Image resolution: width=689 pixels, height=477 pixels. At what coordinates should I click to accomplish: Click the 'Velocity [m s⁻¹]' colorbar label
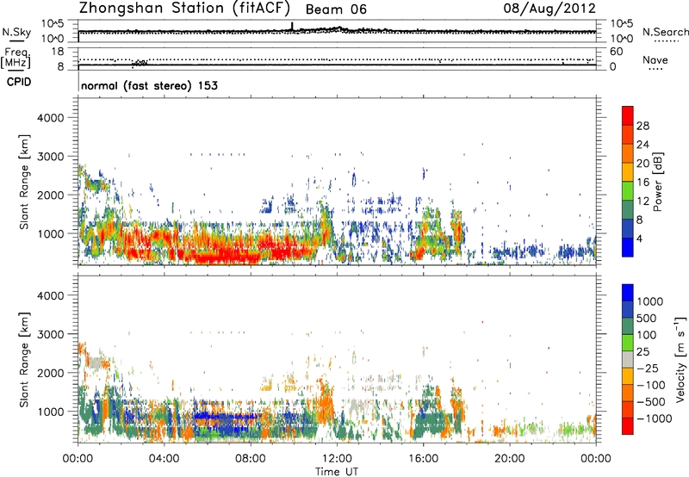(680, 359)
